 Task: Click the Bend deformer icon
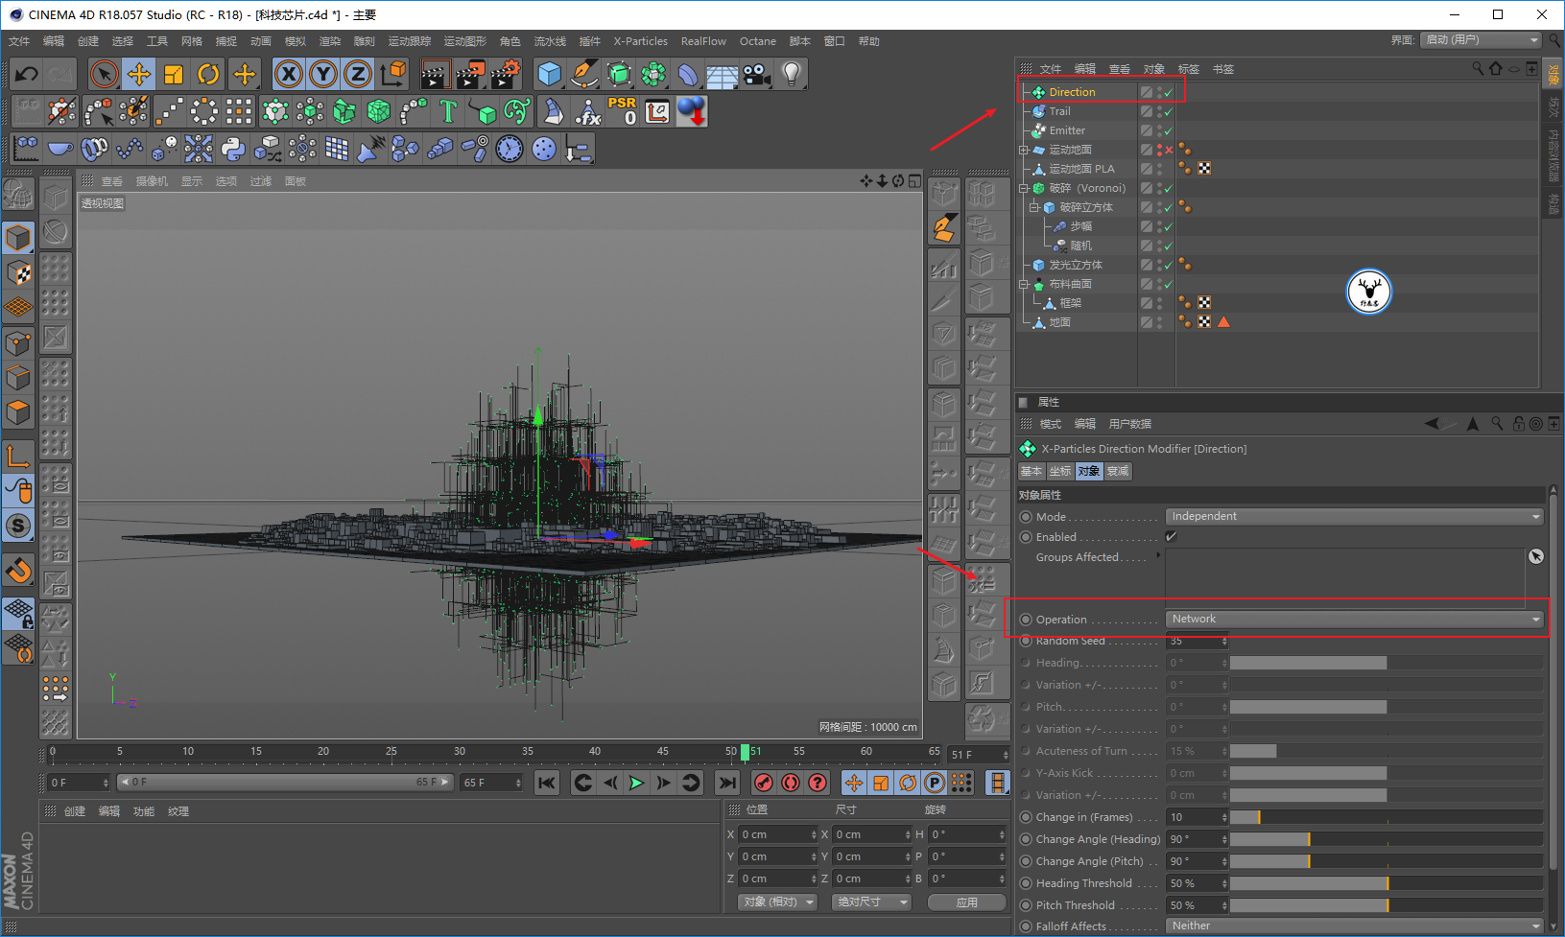688,74
